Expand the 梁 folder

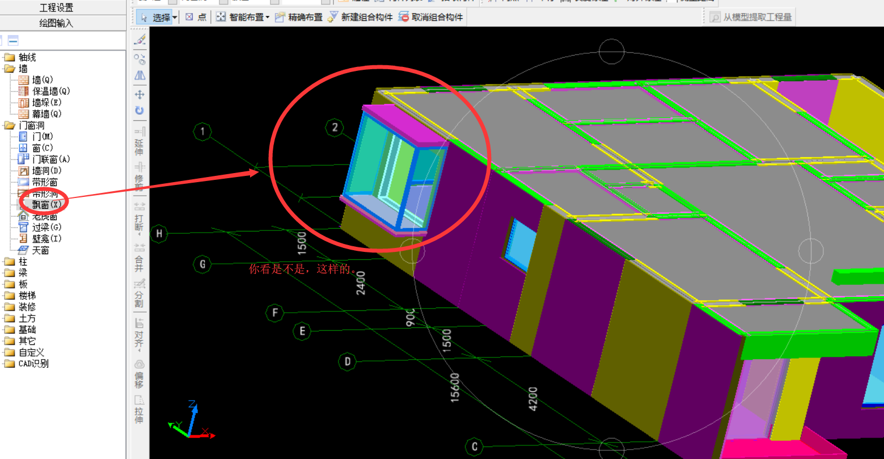(x=9, y=273)
